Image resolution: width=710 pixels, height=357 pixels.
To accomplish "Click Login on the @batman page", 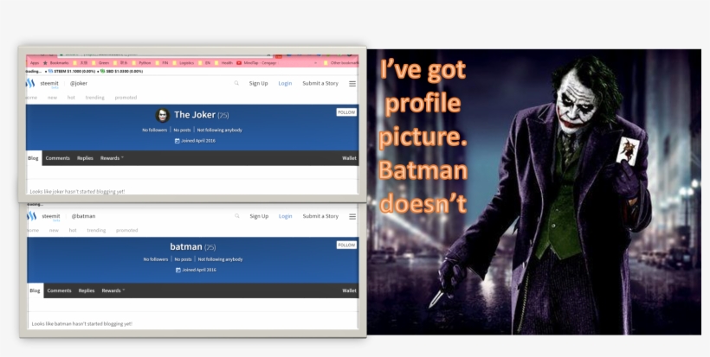I will (x=285, y=216).
